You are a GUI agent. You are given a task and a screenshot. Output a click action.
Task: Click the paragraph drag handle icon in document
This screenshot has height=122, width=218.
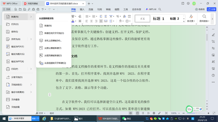(x=50, y=95)
